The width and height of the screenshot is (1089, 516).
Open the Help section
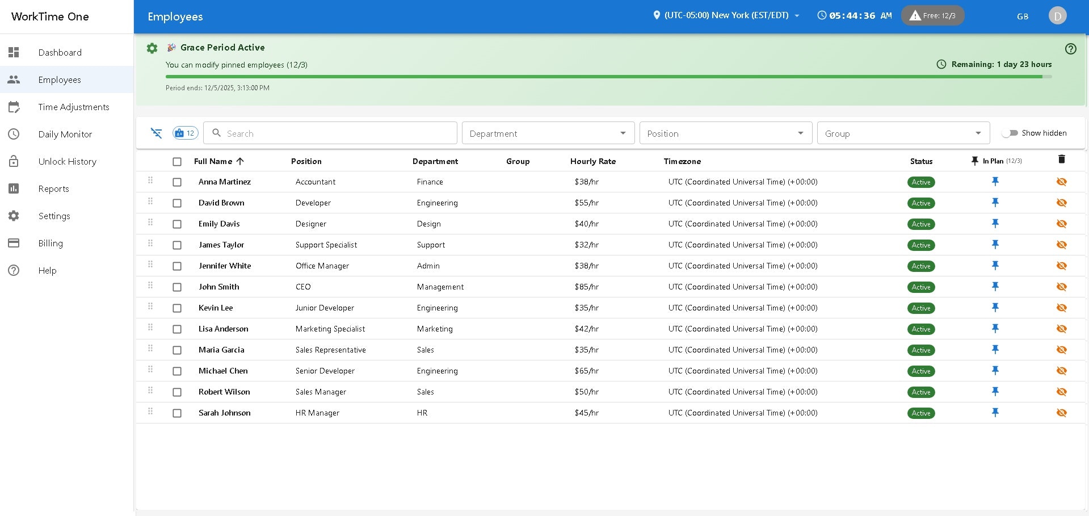click(x=66, y=270)
